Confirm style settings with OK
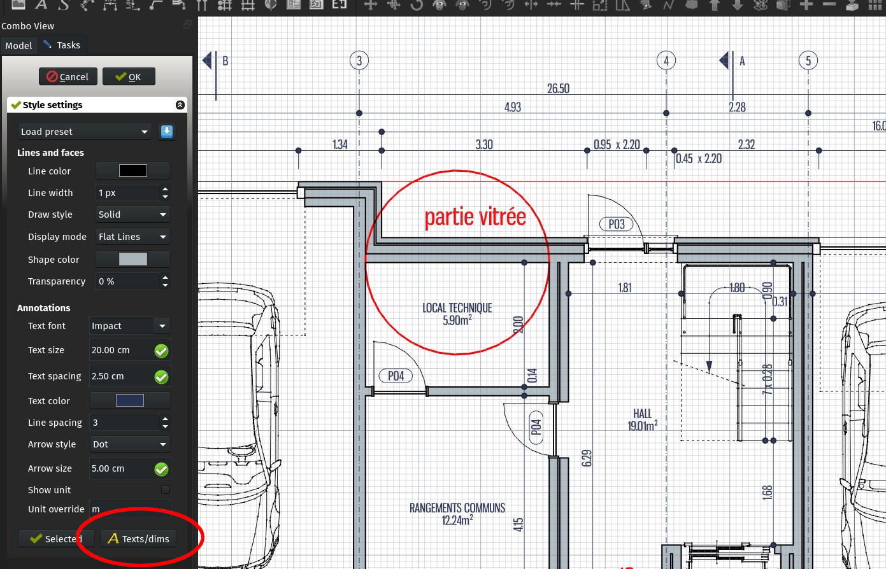This screenshot has height=569, width=886. point(129,76)
